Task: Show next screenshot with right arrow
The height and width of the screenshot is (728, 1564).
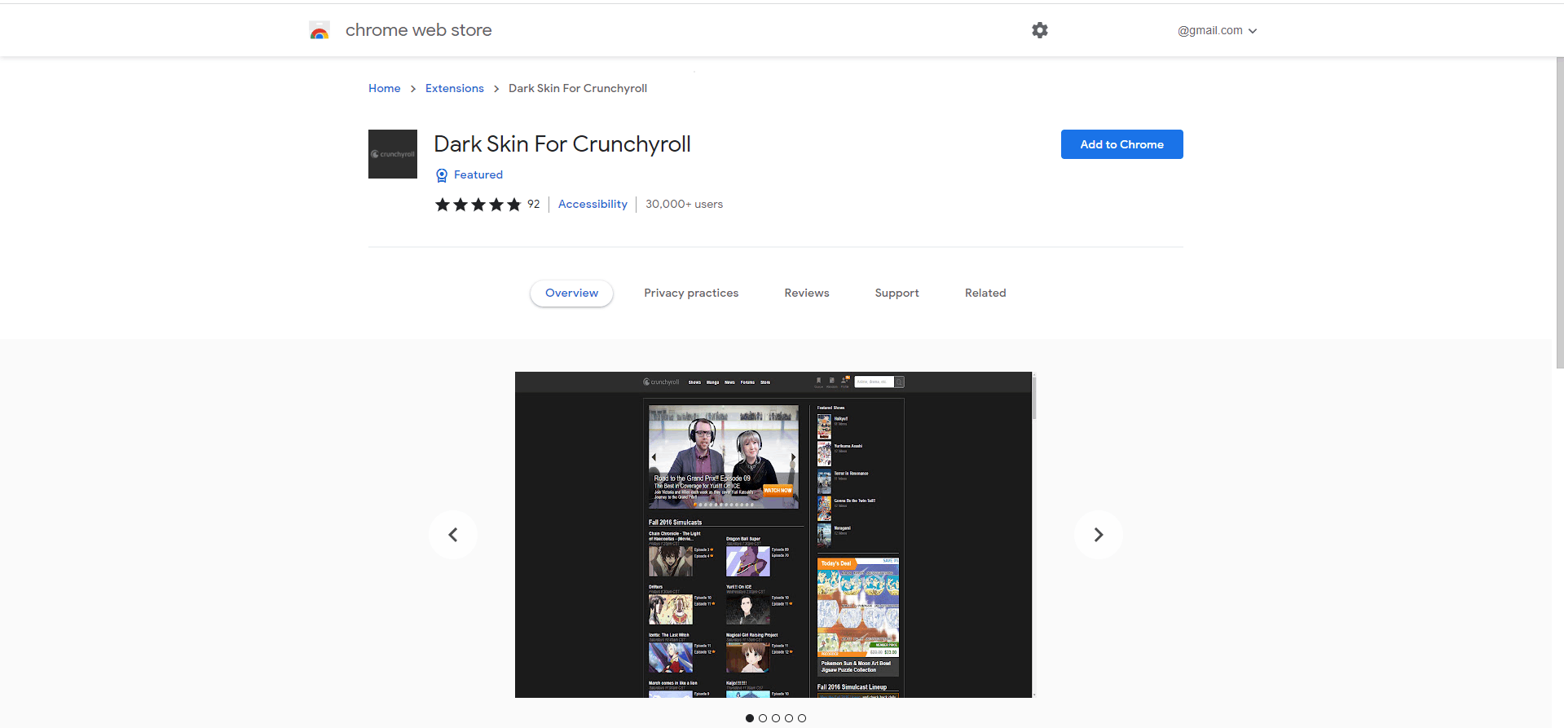Action: click(1099, 535)
